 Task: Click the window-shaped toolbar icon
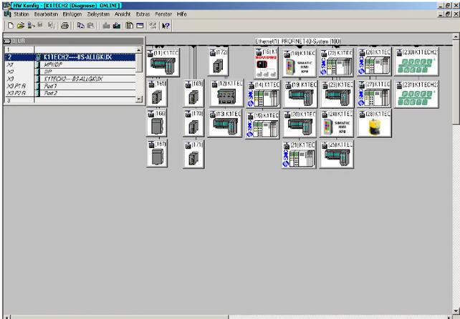pyautogui.click(x=140, y=26)
